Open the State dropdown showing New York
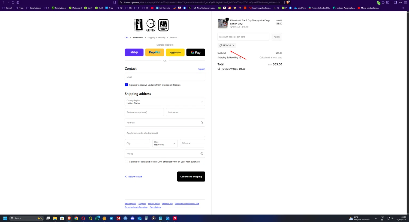Image resolution: width=409 pixels, height=222 pixels. [x=165, y=143]
